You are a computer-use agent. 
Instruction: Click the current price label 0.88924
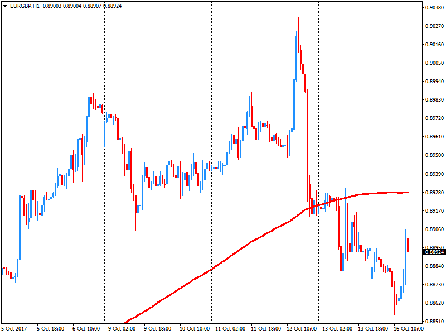click(434, 252)
